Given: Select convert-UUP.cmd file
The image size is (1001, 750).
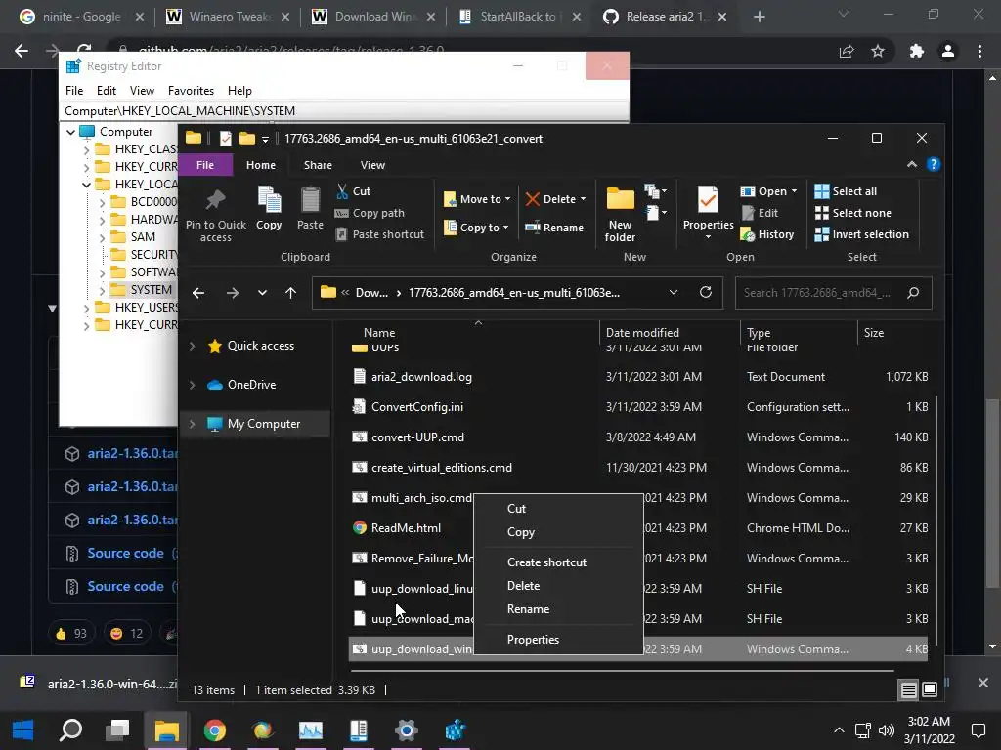Looking at the screenshot, I should (417, 437).
